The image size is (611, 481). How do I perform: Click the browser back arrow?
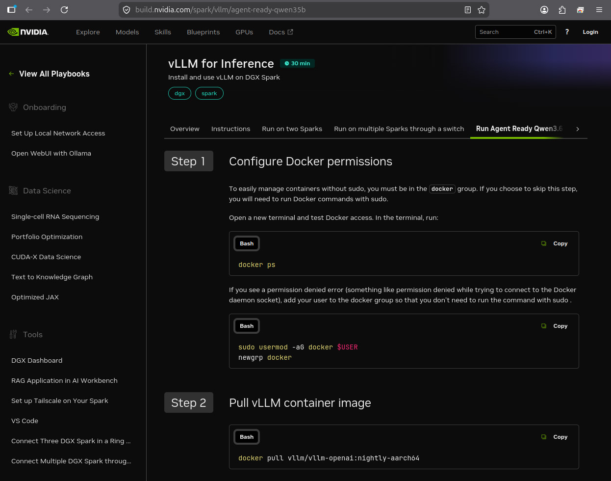click(29, 10)
